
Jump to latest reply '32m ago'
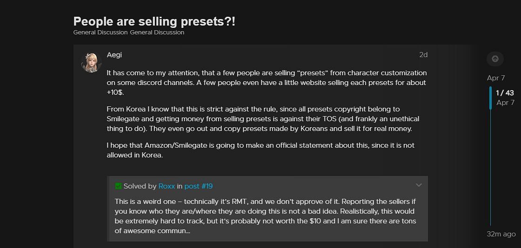[x=501, y=234]
